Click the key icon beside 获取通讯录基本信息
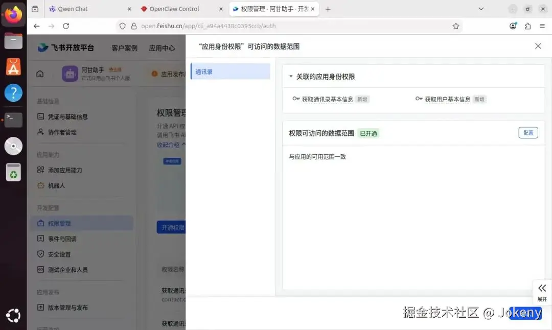This screenshot has height=330, width=552. (x=296, y=99)
